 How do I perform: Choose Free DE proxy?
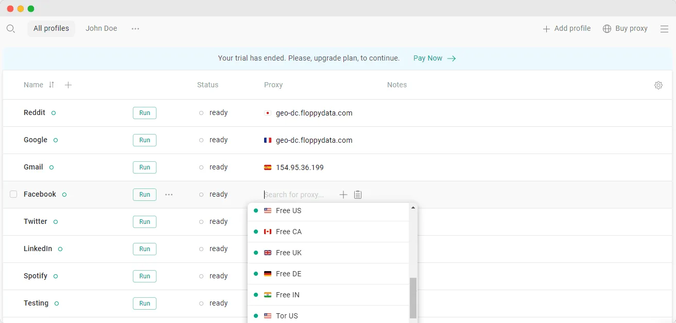coord(328,274)
